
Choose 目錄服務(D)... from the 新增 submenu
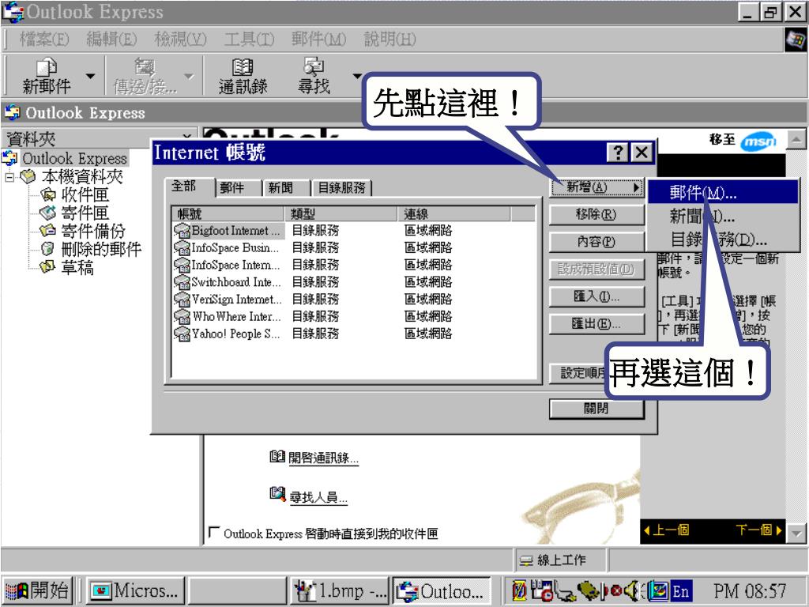pyautogui.click(x=723, y=239)
